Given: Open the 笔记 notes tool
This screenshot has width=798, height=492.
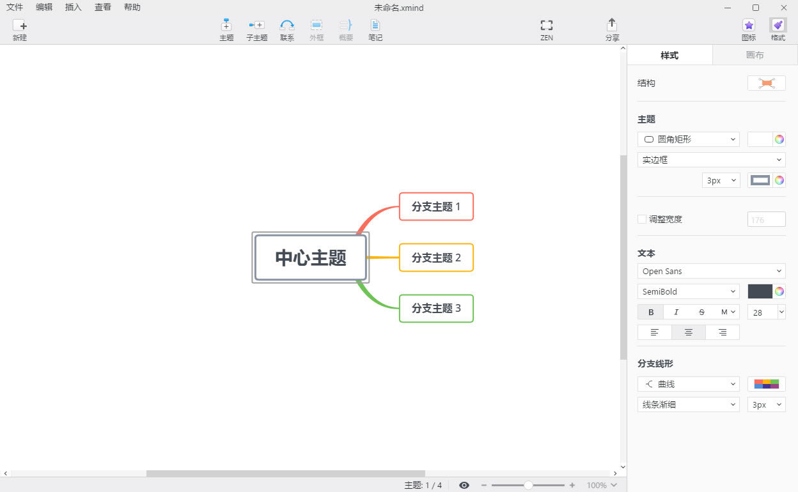Looking at the screenshot, I should pos(375,25).
